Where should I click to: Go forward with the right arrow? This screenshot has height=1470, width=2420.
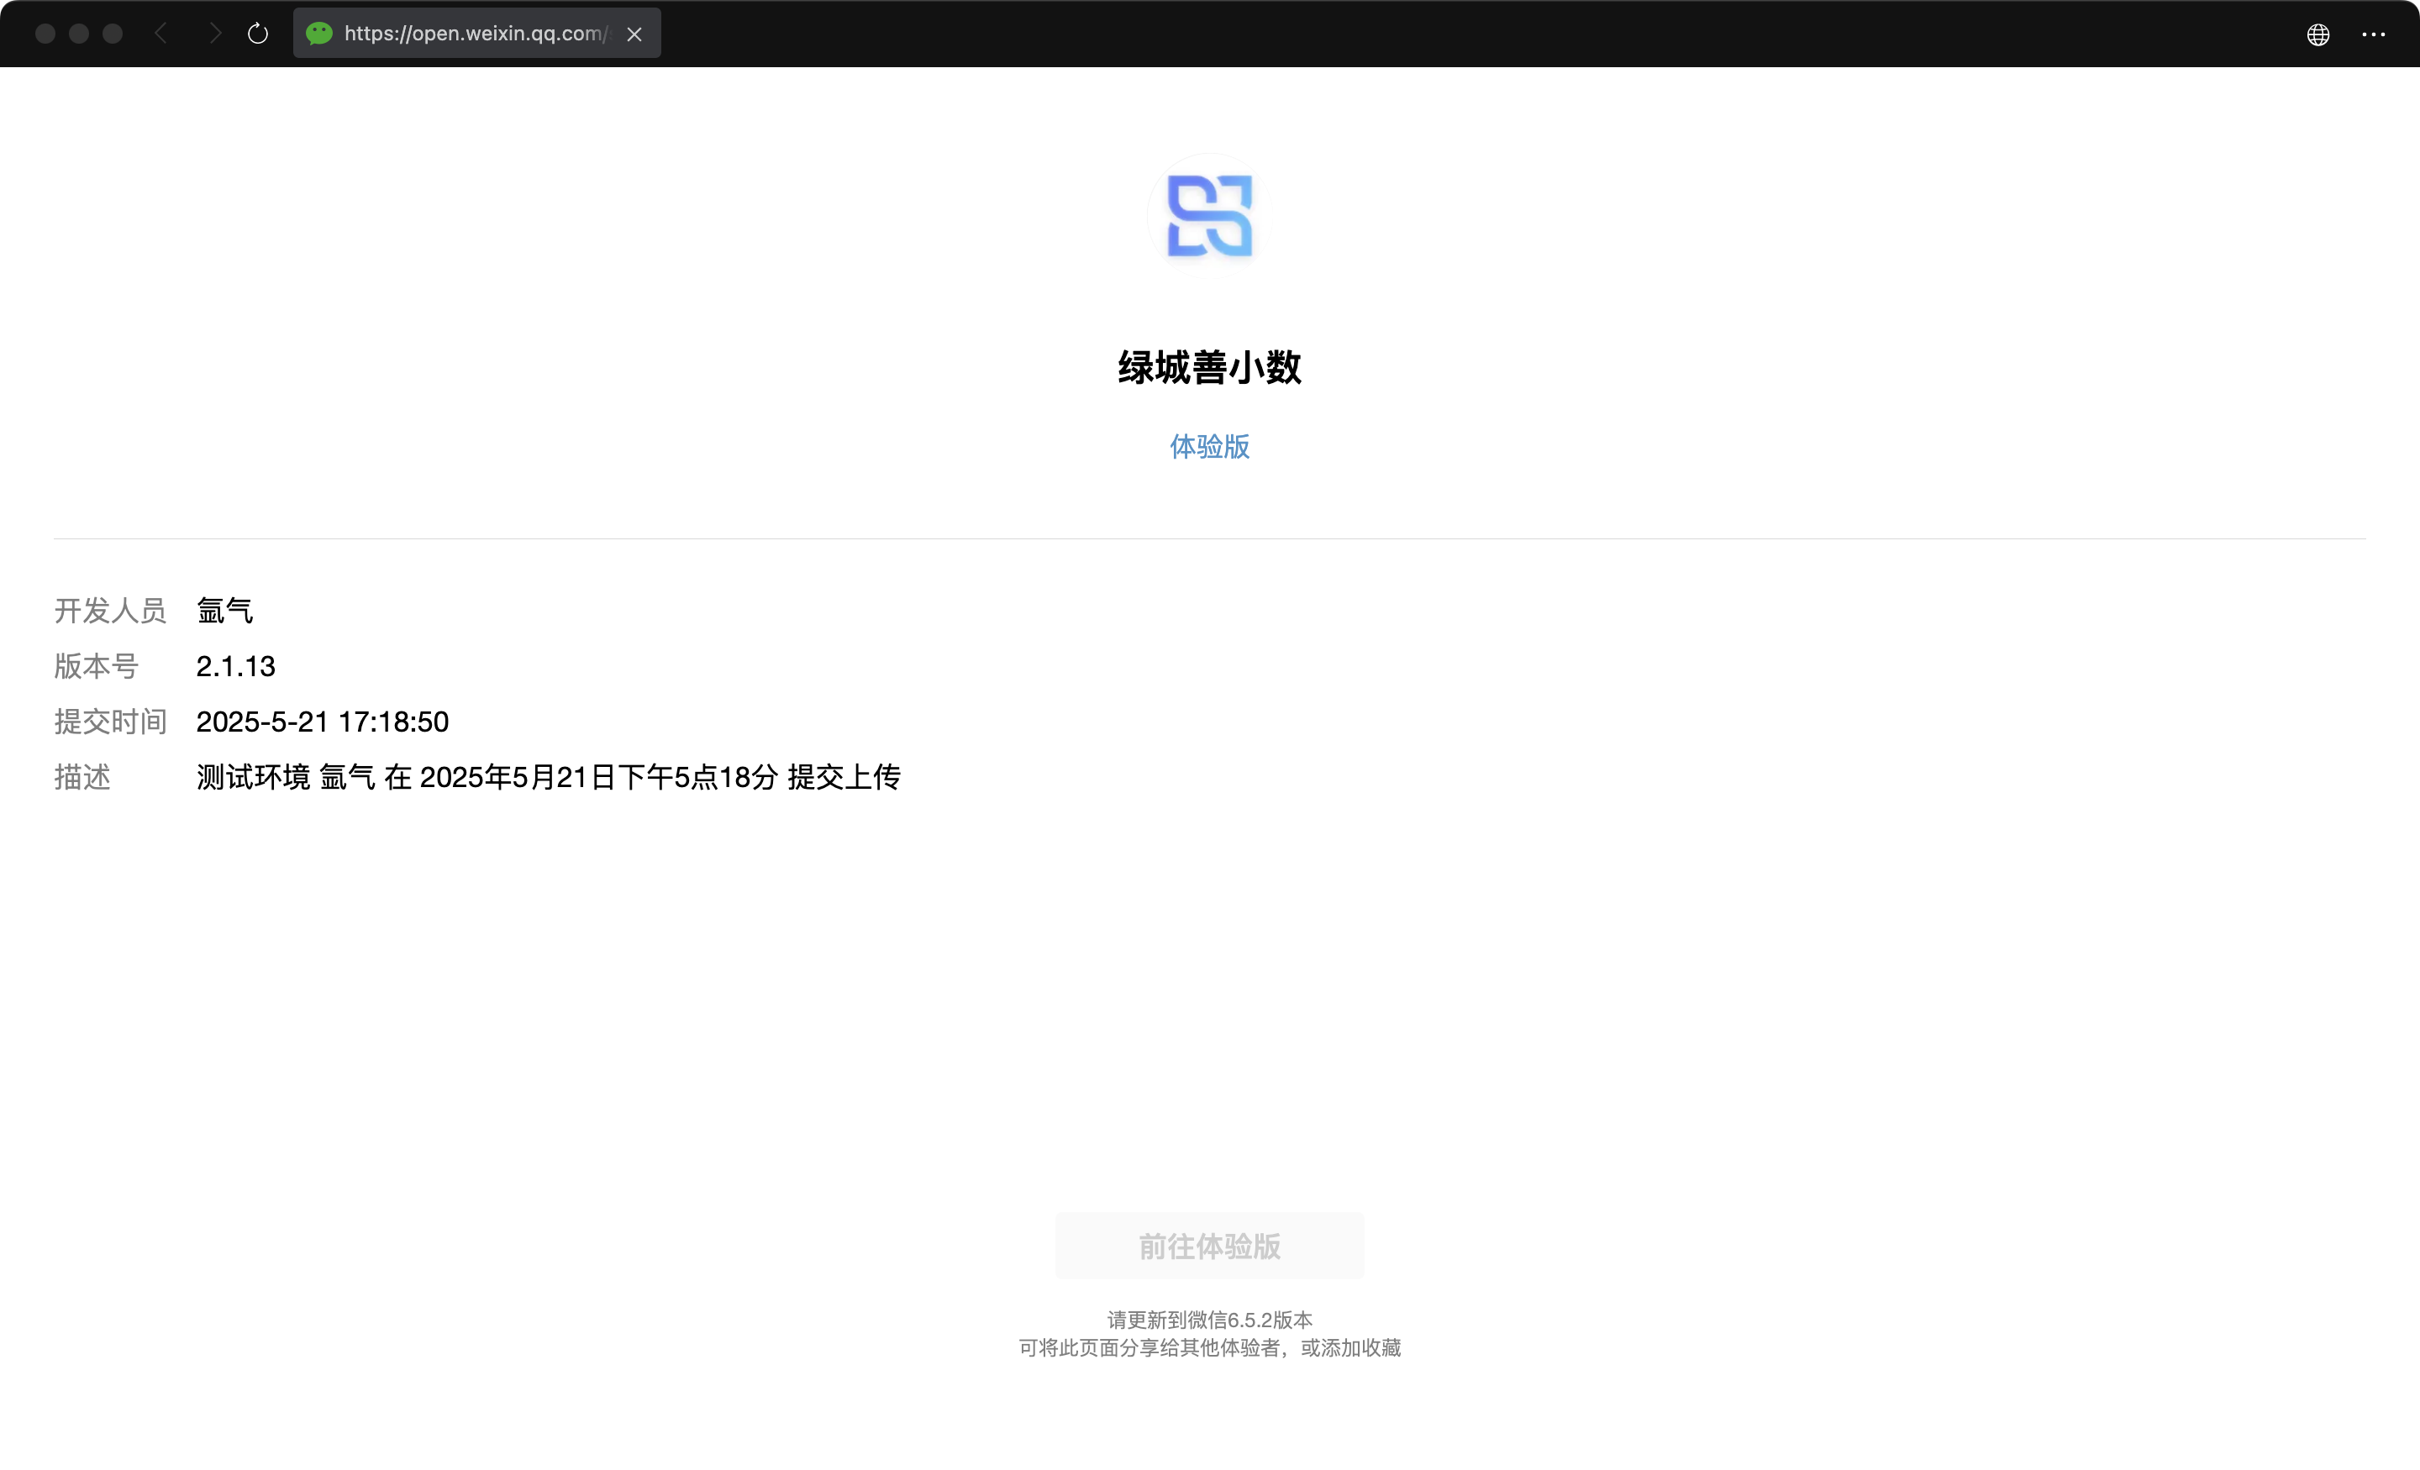215,34
